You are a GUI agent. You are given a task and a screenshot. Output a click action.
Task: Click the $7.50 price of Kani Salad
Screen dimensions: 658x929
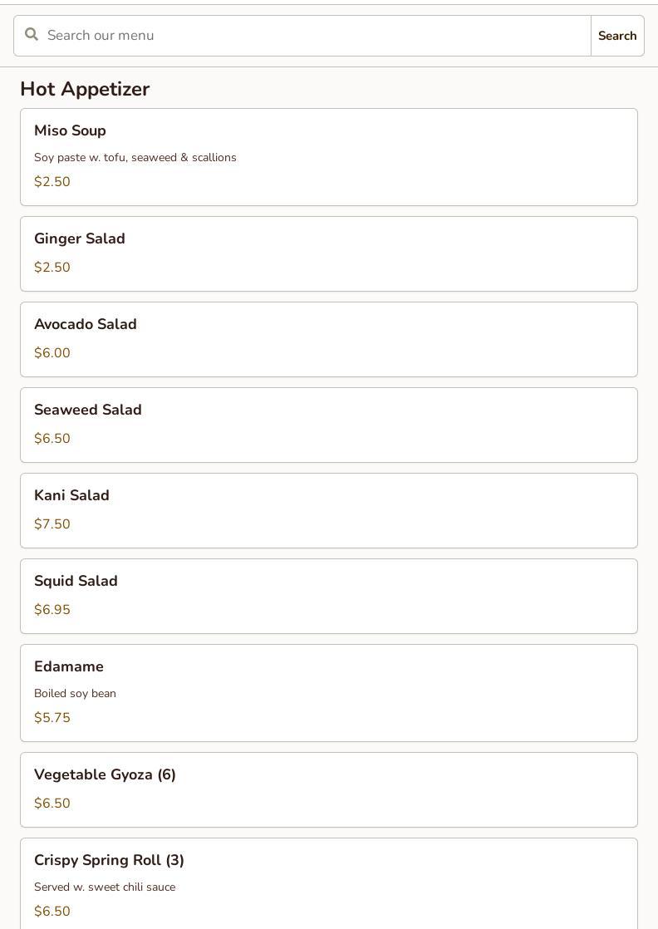coord(52,524)
